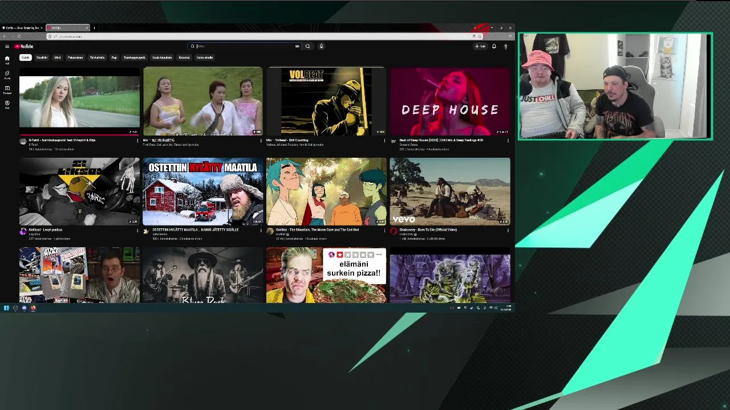
Task: Open the browser menu in the toolbar's right corner
Action: tap(510, 36)
